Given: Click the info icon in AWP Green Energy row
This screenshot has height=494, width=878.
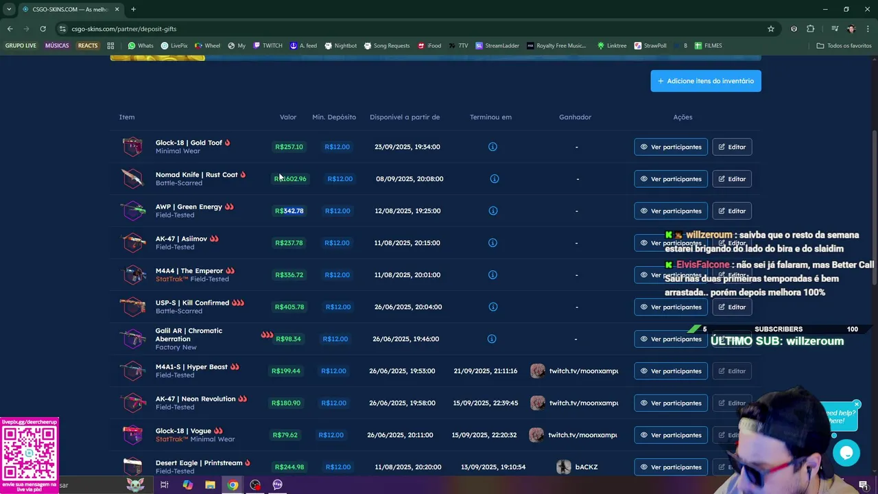Looking at the screenshot, I should pos(493,211).
